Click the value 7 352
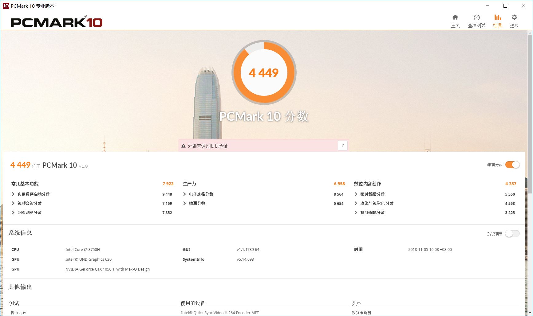 167,213
